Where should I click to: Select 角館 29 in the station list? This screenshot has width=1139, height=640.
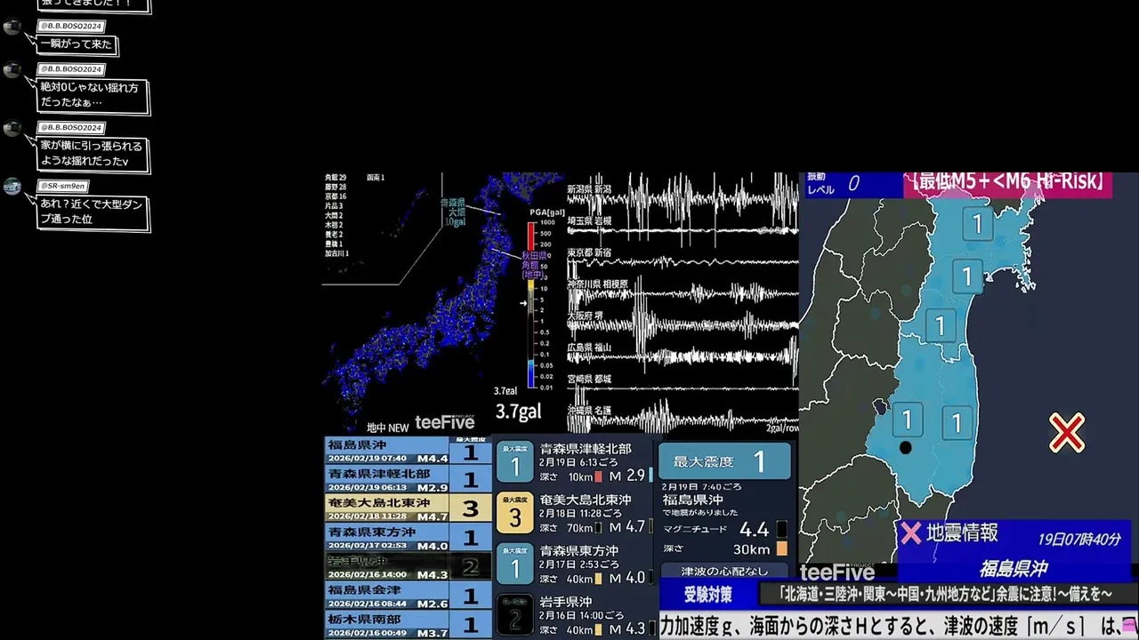pos(335,178)
